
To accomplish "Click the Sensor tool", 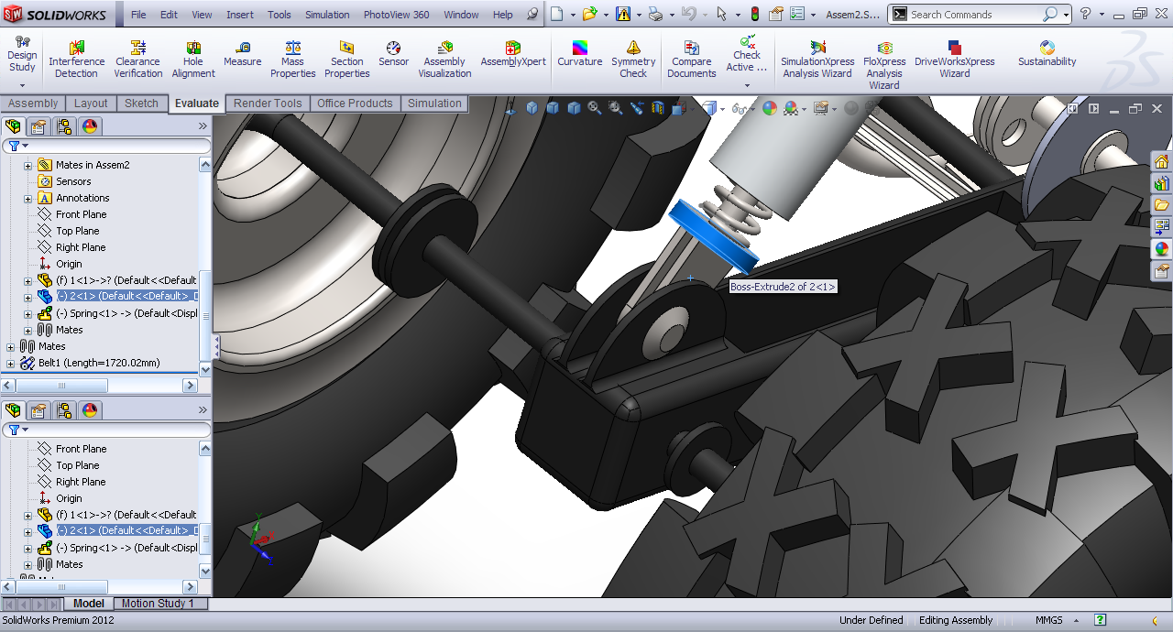I will [x=393, y=54].
